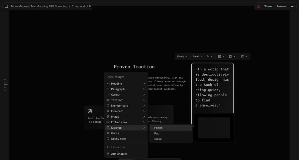Select Embed / link menu entry

pyautogui.click(x=126, y=122)
